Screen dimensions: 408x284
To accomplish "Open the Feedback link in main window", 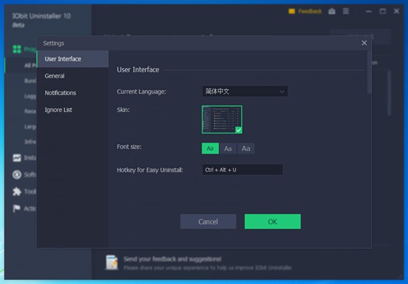I will point(310,11).
